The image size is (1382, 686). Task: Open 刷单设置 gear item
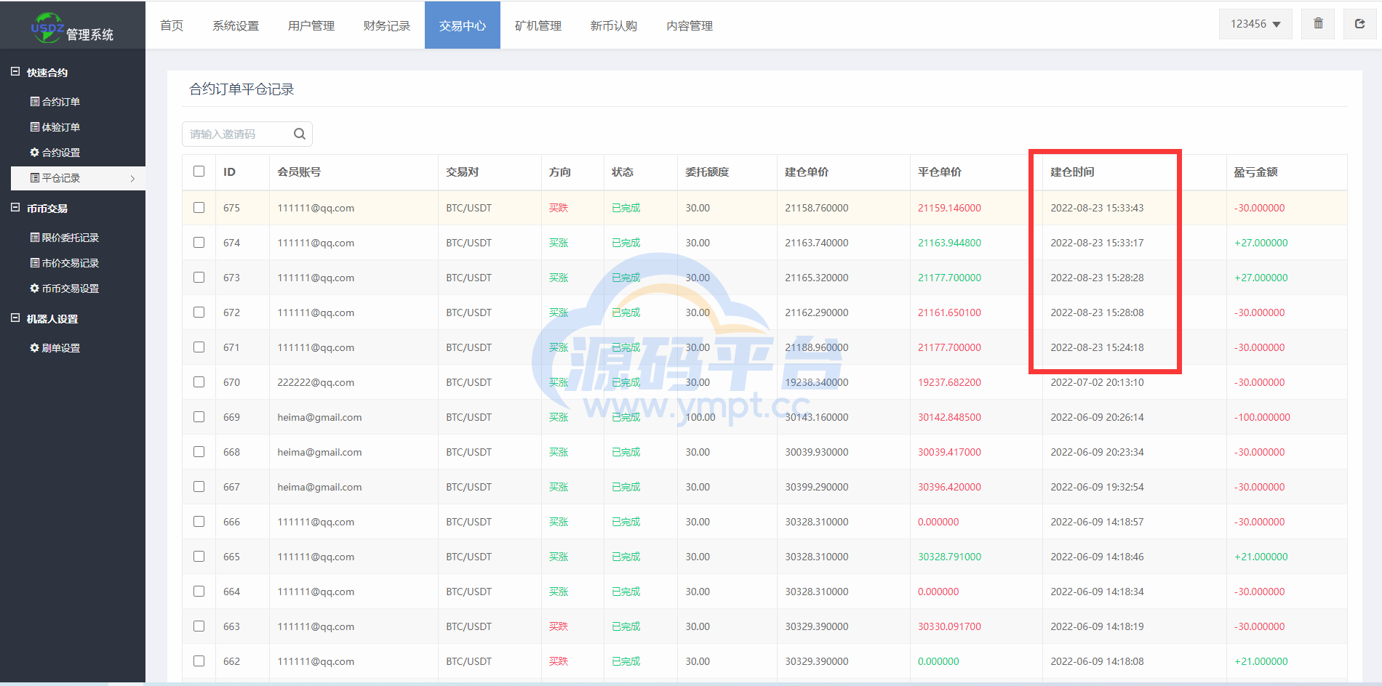pos(55,348)
